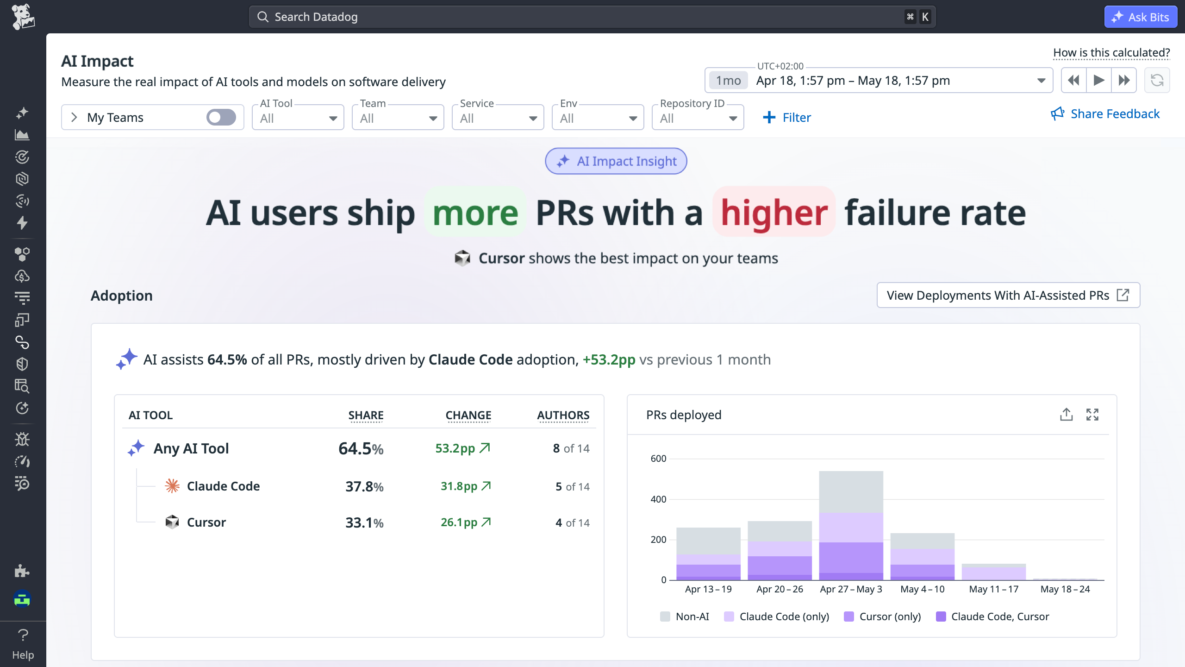Open How is this calculated link

(x=1111, y=52)
